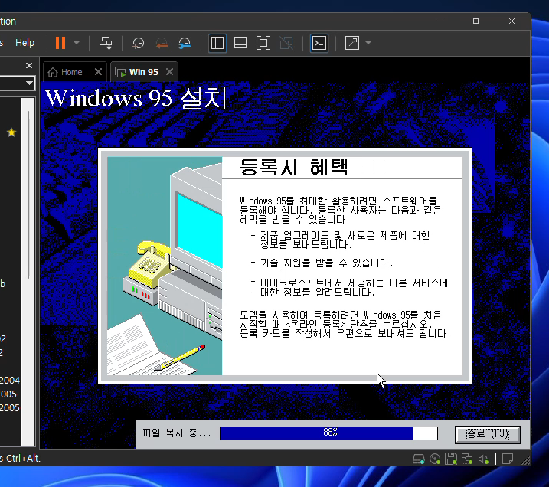The image size is (549, 487).
Task: Click the Unity mode icon
Action: click(x=286, y=43)
